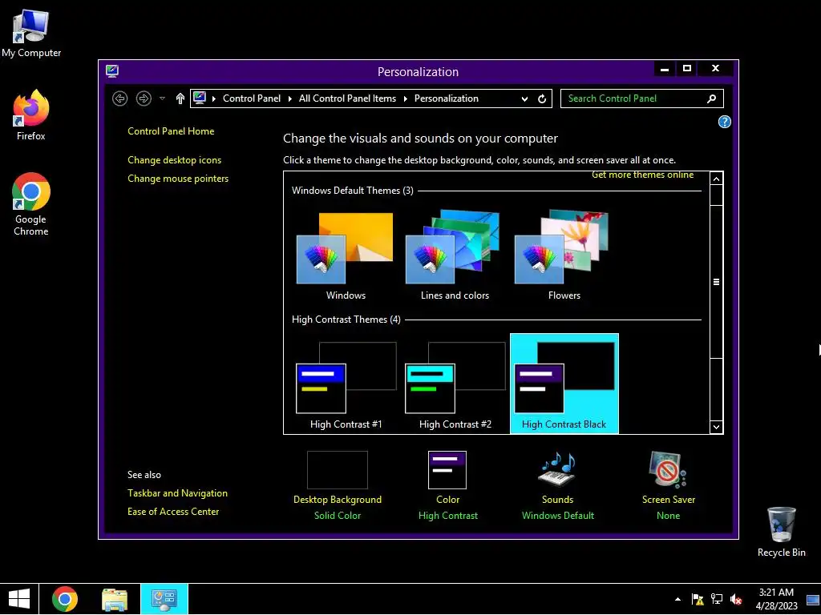Image resolution: width=821 pixels, height=615 pixels.
Task: Expand arrow before Control Panel breadcrumb
Action: (x=214, y=98)
